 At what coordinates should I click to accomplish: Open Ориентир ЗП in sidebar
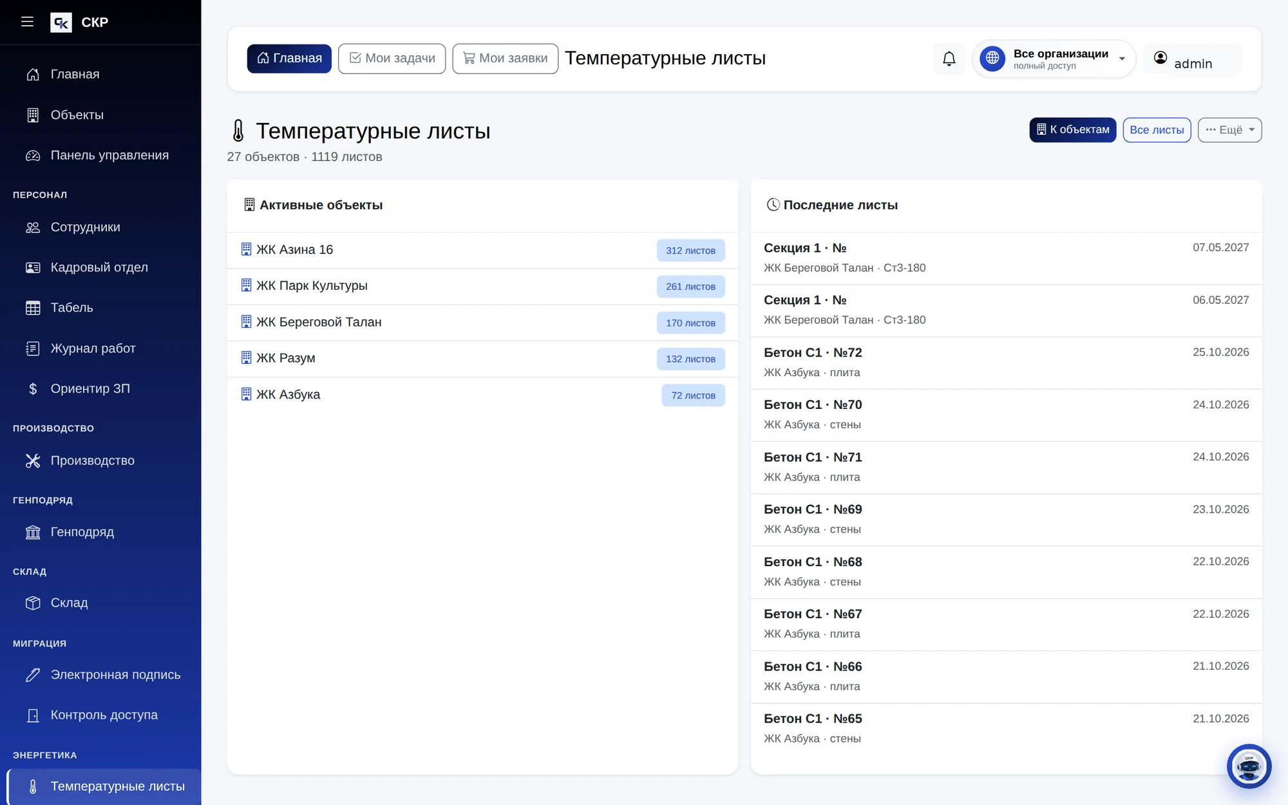(x=100, y=389)
